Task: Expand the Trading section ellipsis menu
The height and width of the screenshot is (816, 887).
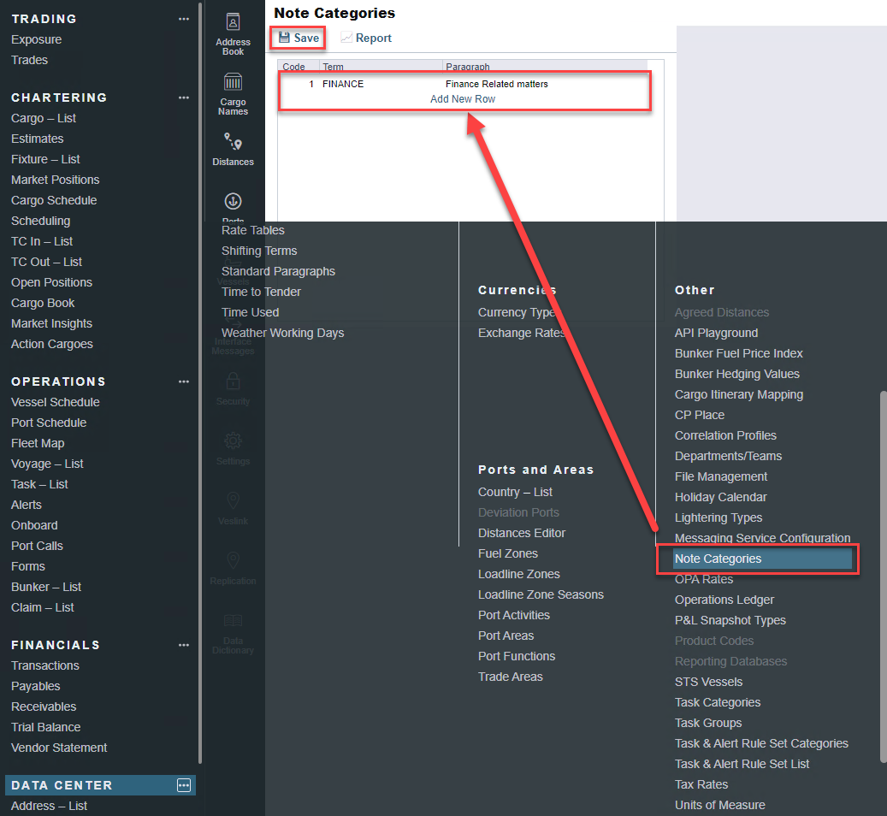Action: click(184, 19)
